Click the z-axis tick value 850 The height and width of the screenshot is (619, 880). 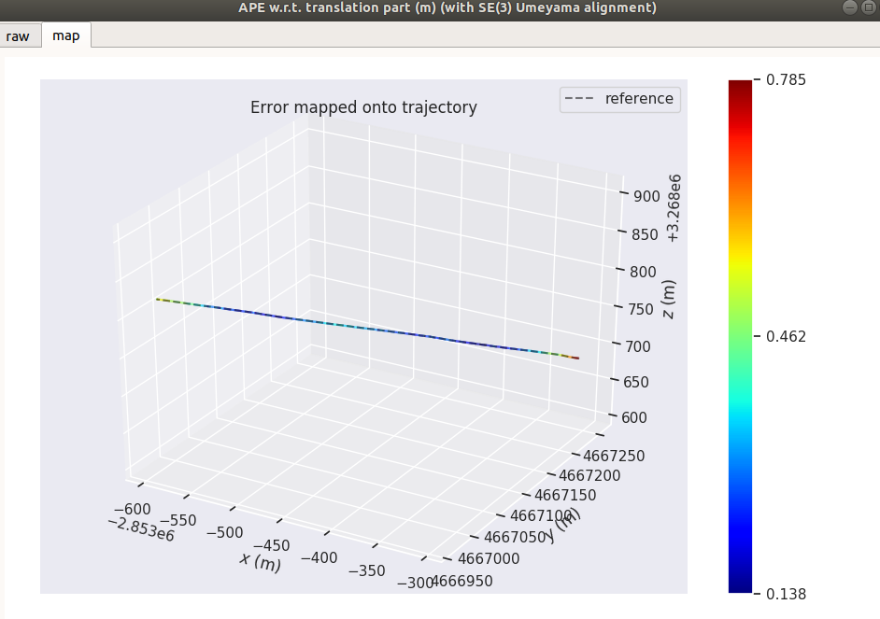(x=645, y=234)
